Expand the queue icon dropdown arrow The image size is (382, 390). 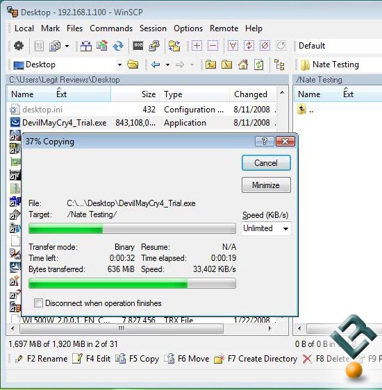tap(67, 46)
